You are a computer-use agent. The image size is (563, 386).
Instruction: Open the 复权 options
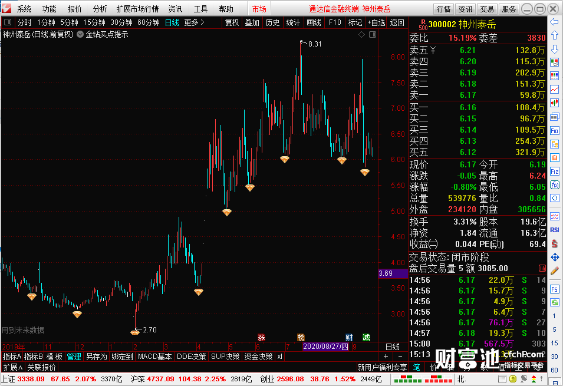(x=232, y=22)
